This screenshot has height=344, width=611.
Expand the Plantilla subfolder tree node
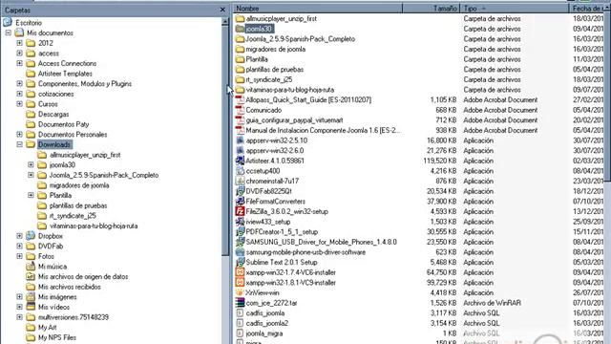pyautogui.click(x=31, y=195)
